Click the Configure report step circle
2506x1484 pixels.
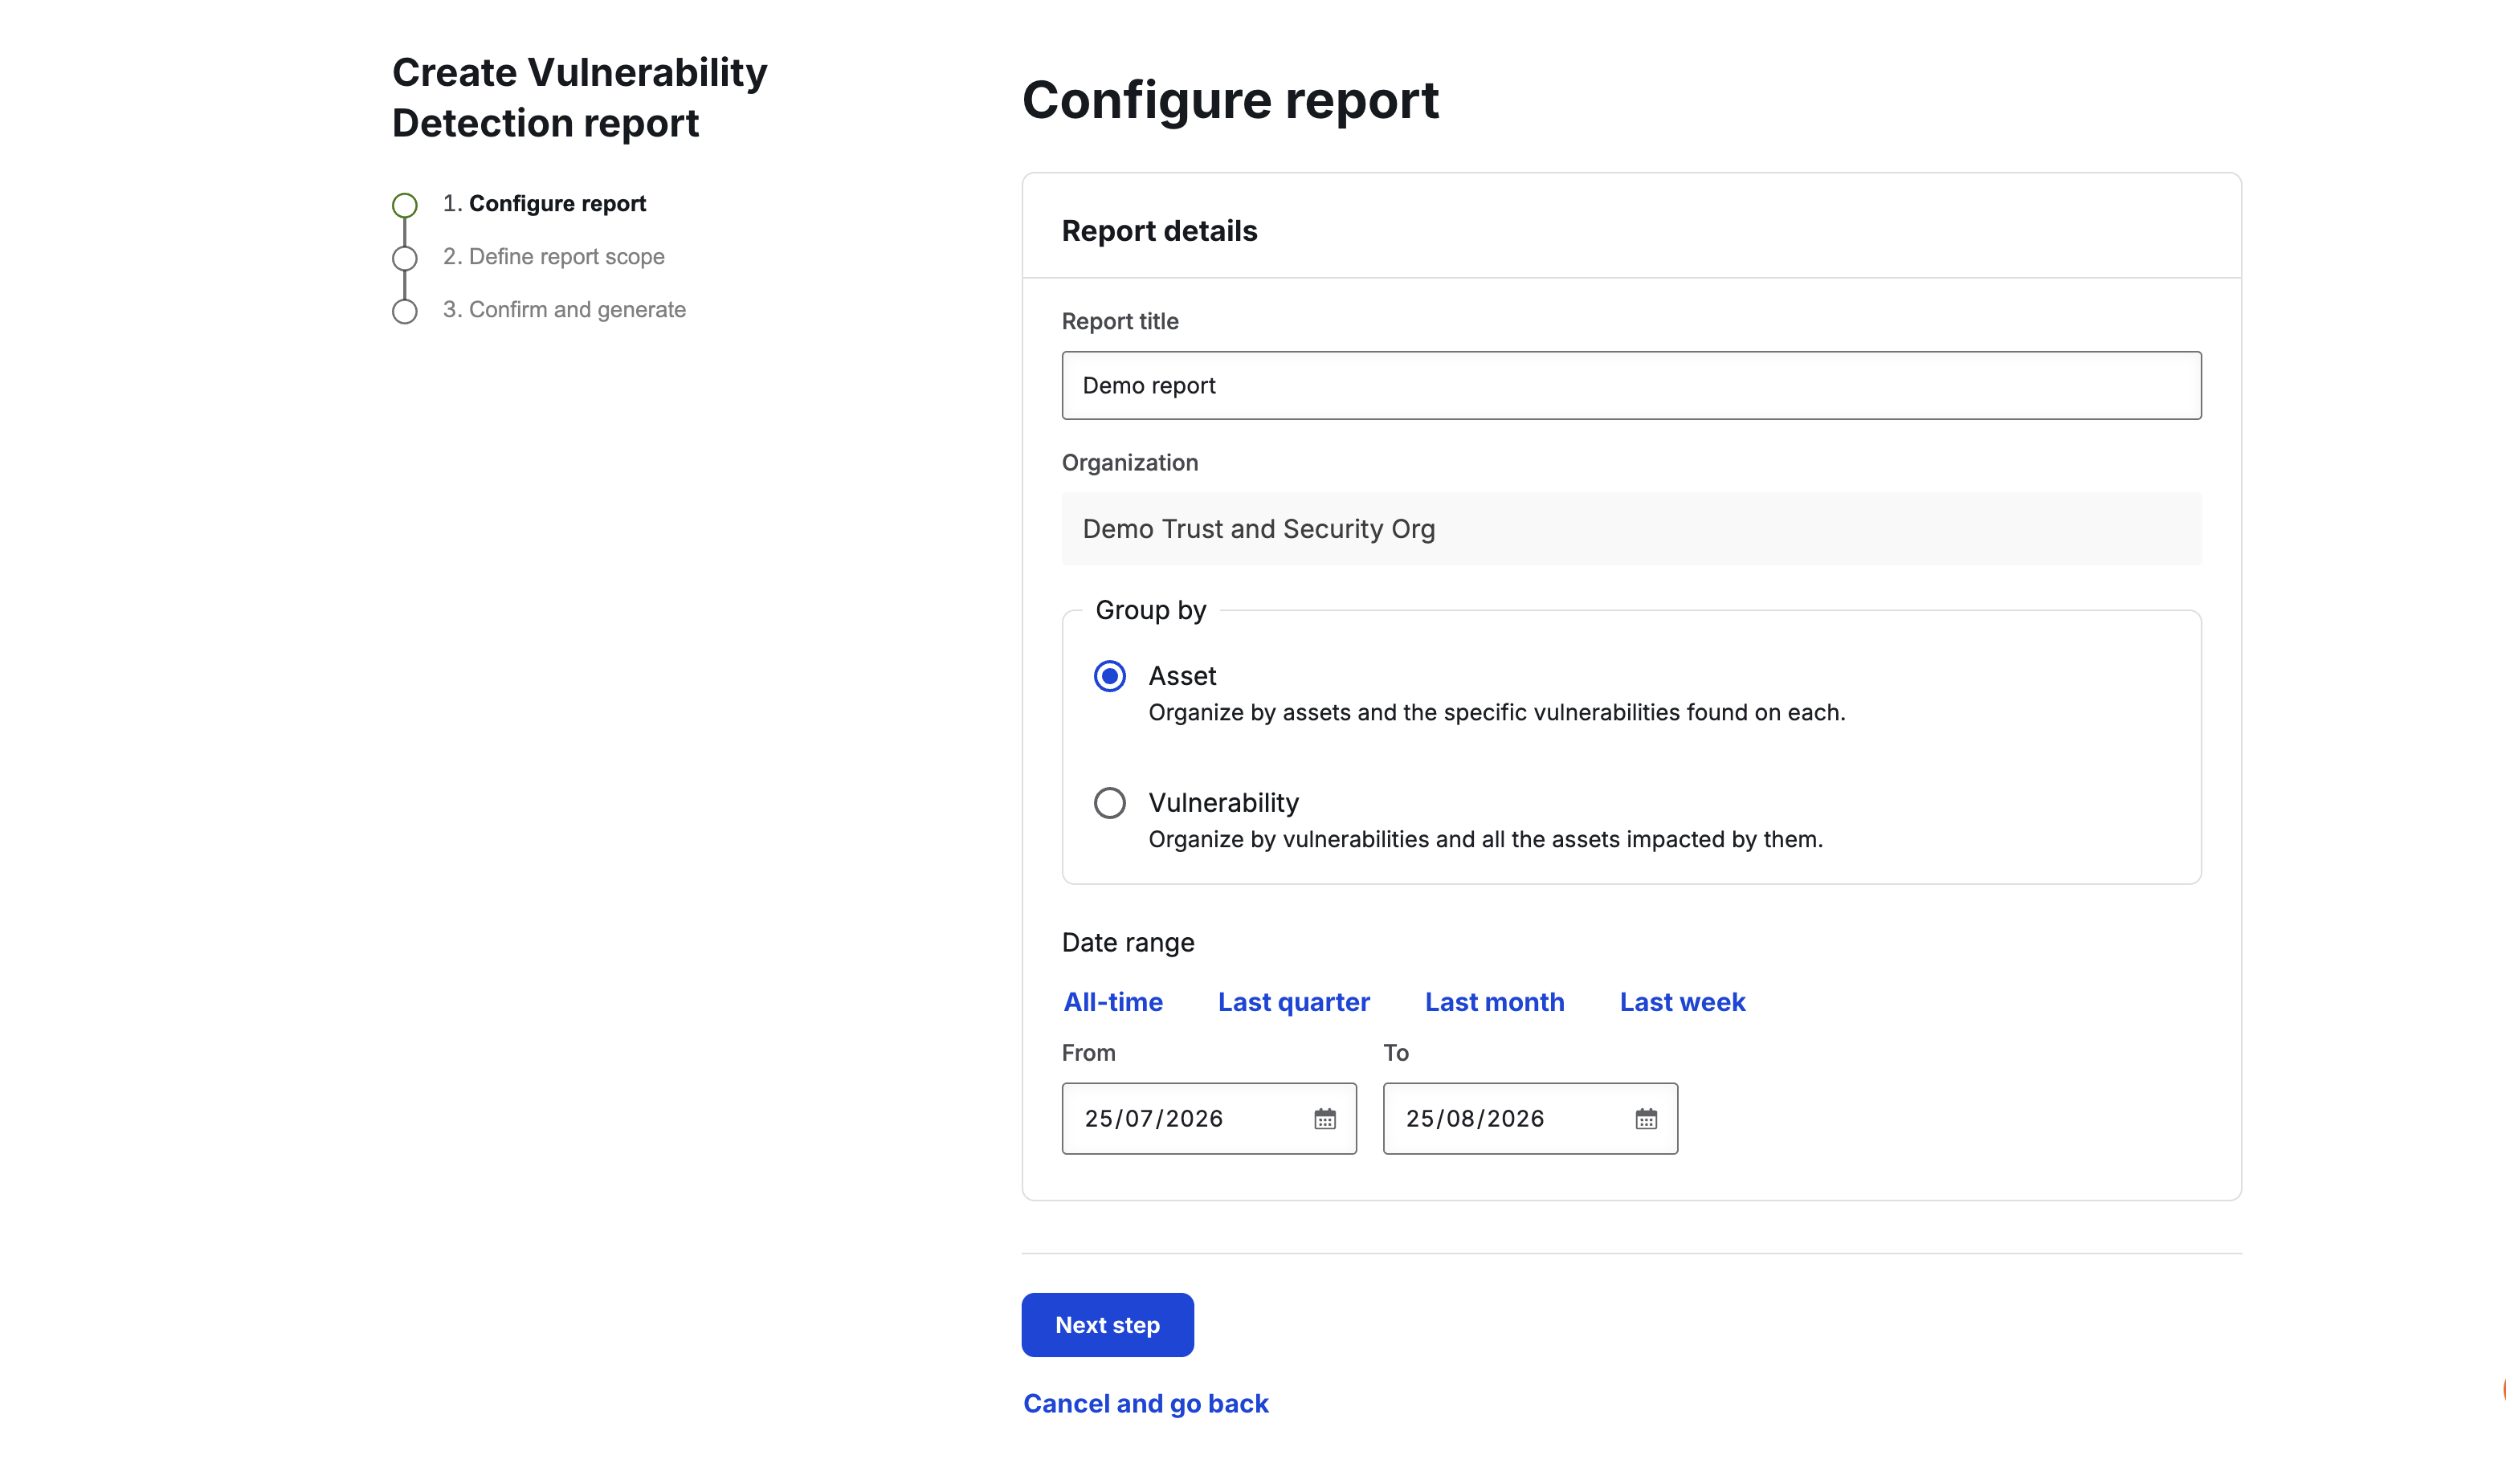(404, 205)
